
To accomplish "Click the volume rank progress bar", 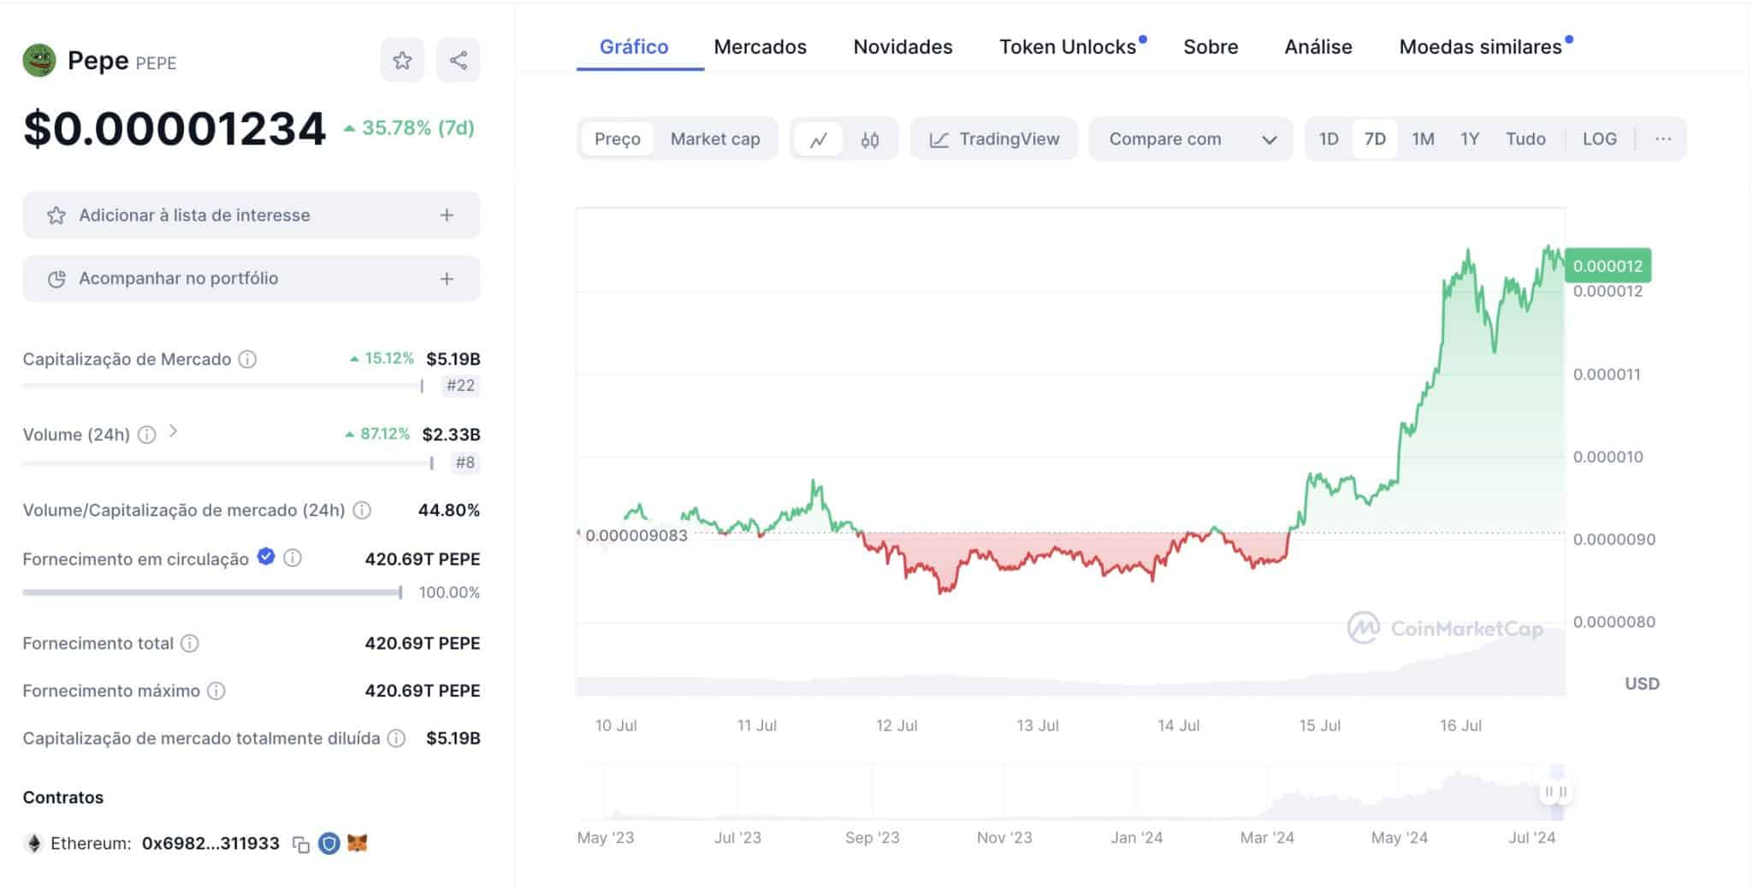I will (228, 463).
